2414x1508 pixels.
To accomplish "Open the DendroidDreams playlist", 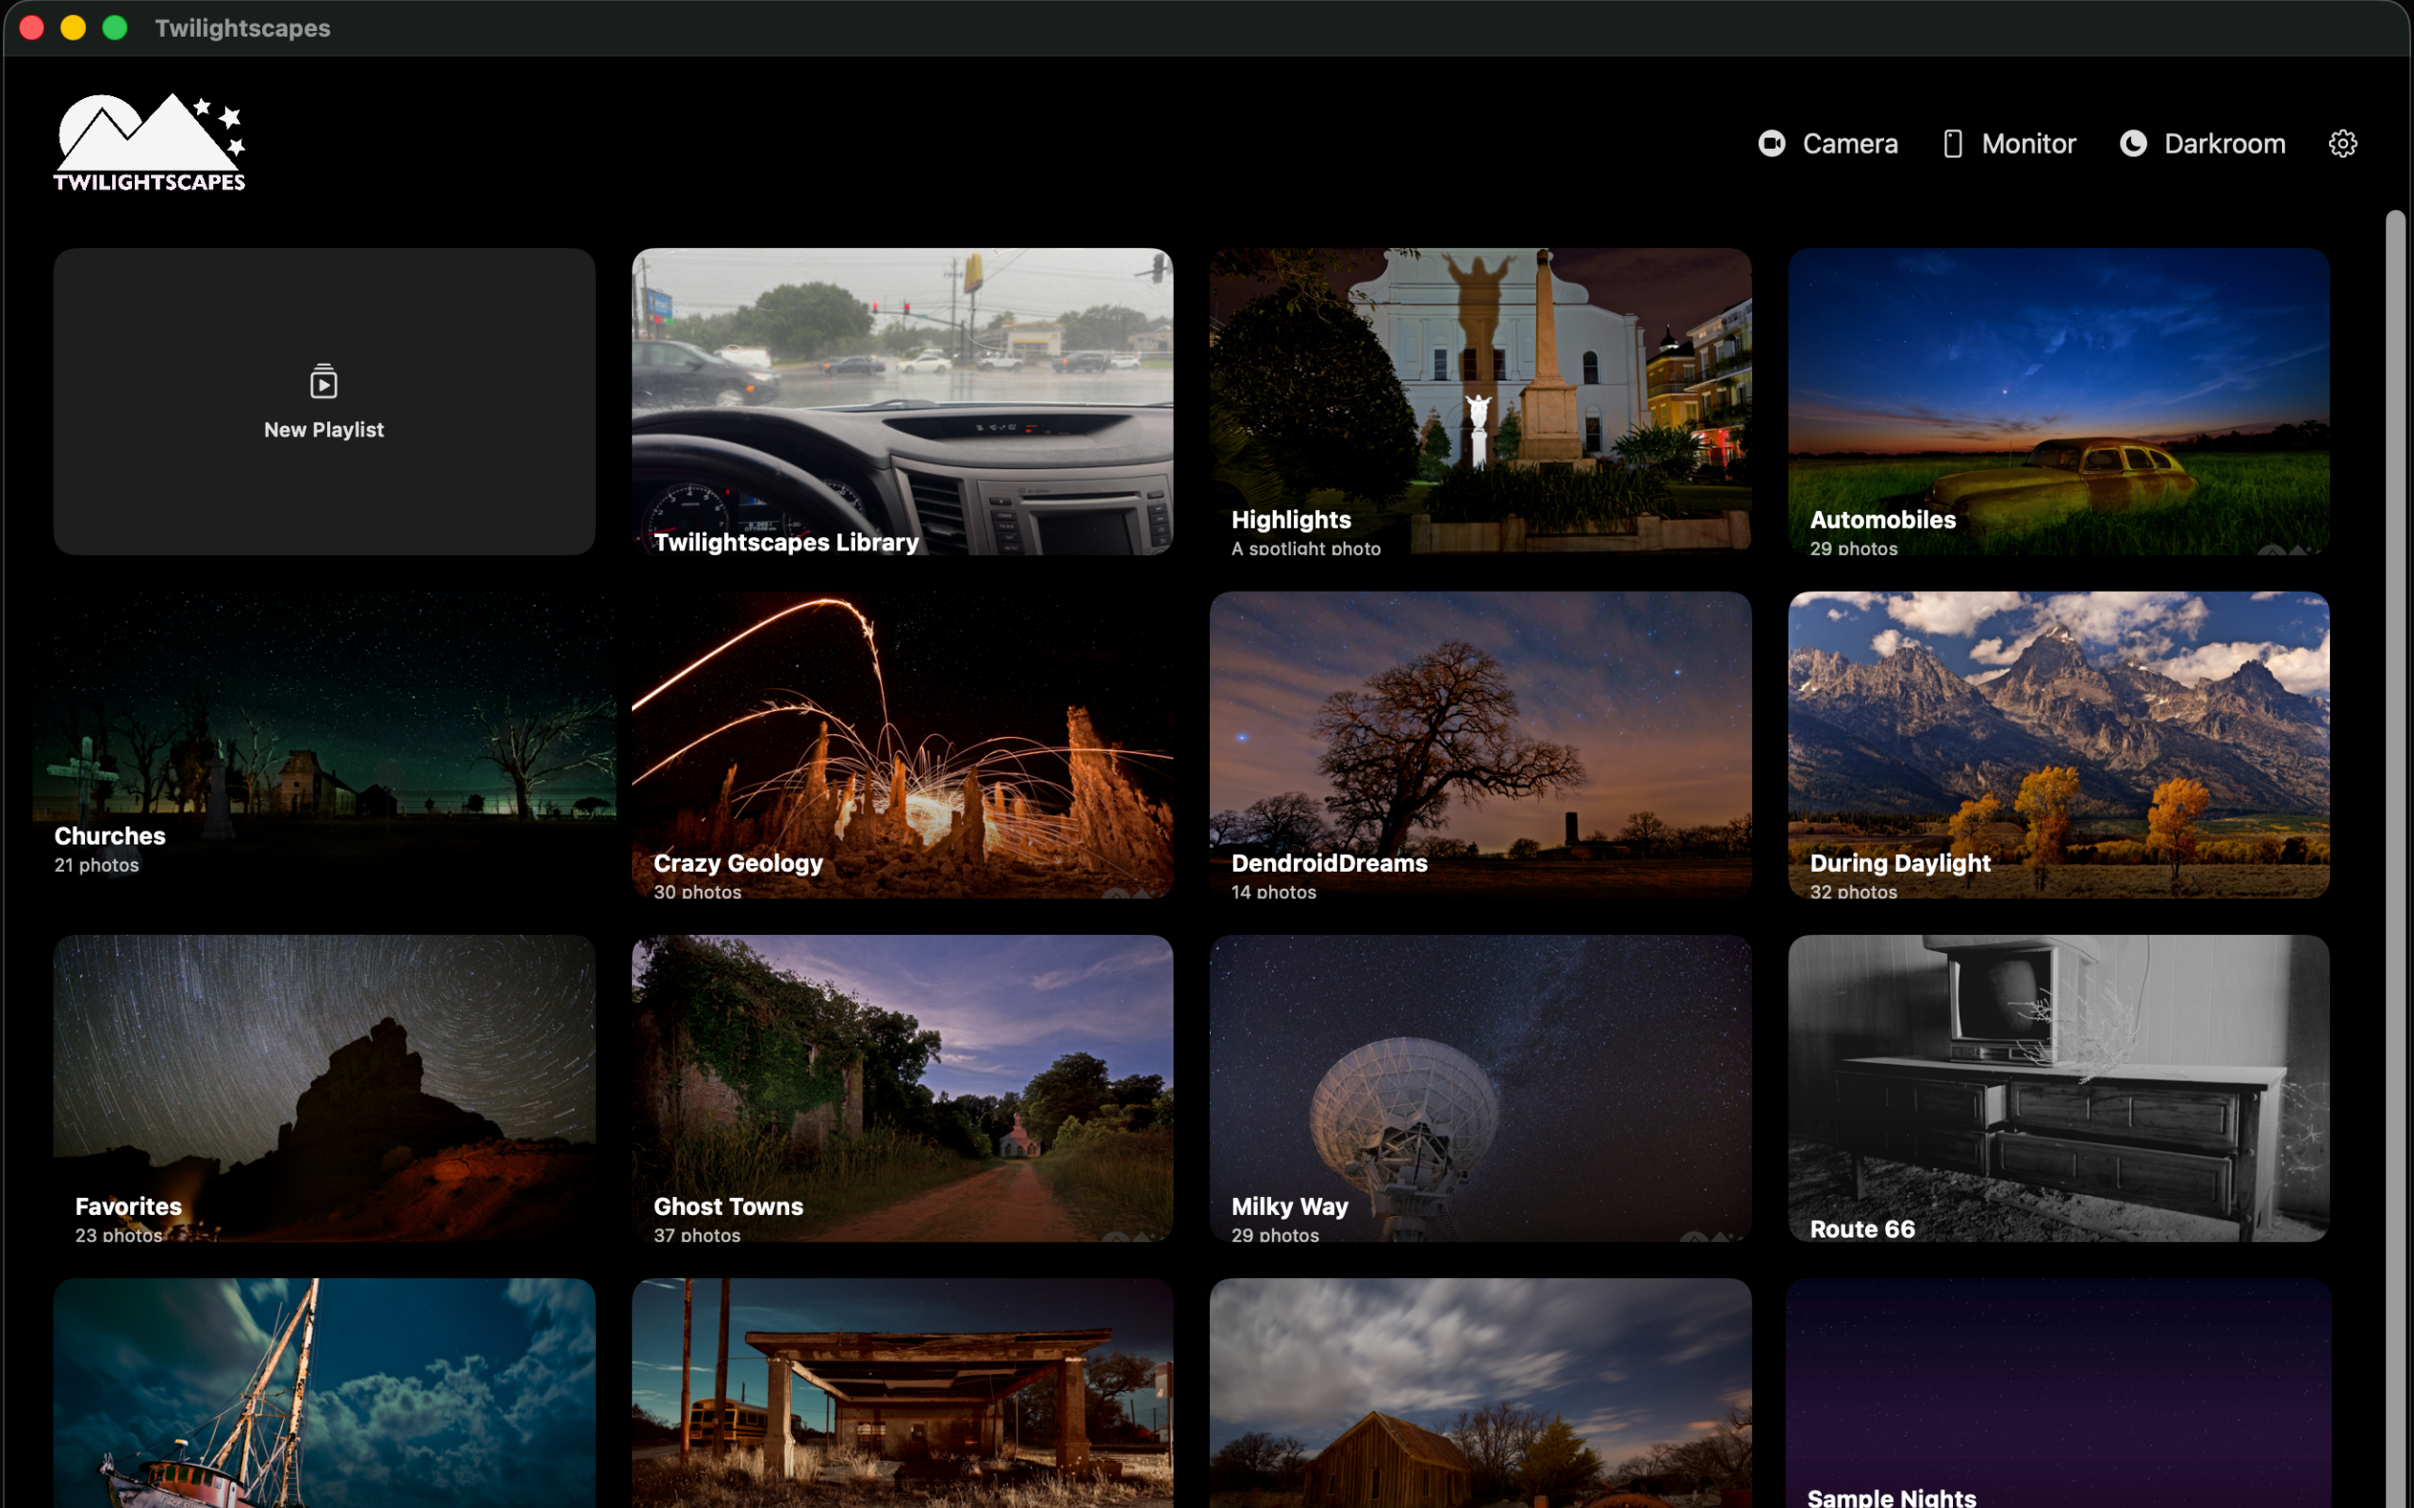I will pyautogui.click(x=1480, y=744).
